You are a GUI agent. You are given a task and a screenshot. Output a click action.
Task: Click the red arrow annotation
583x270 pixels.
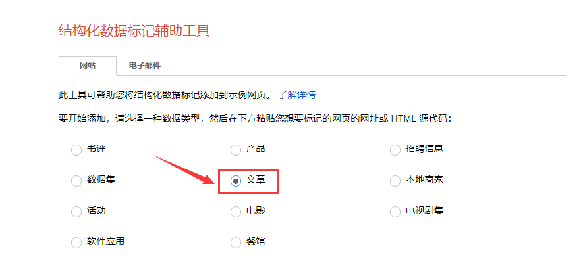coord(185,171)
